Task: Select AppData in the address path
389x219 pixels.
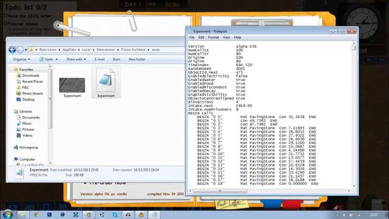Action: (69, 50)
